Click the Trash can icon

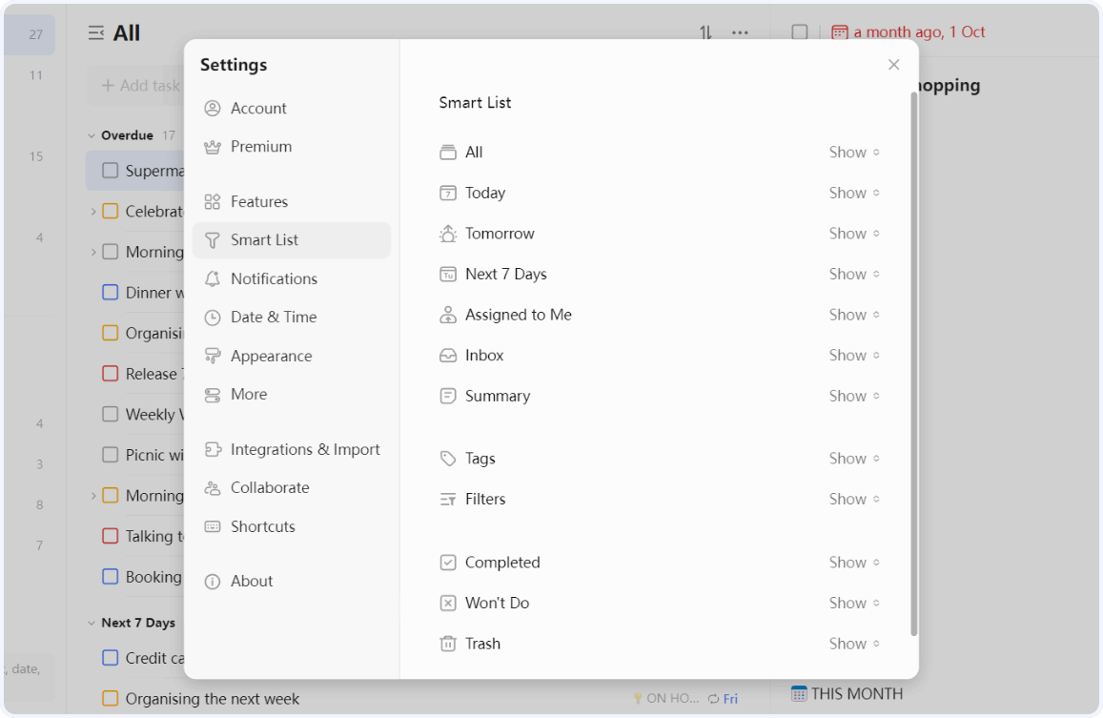click(448, 644)
